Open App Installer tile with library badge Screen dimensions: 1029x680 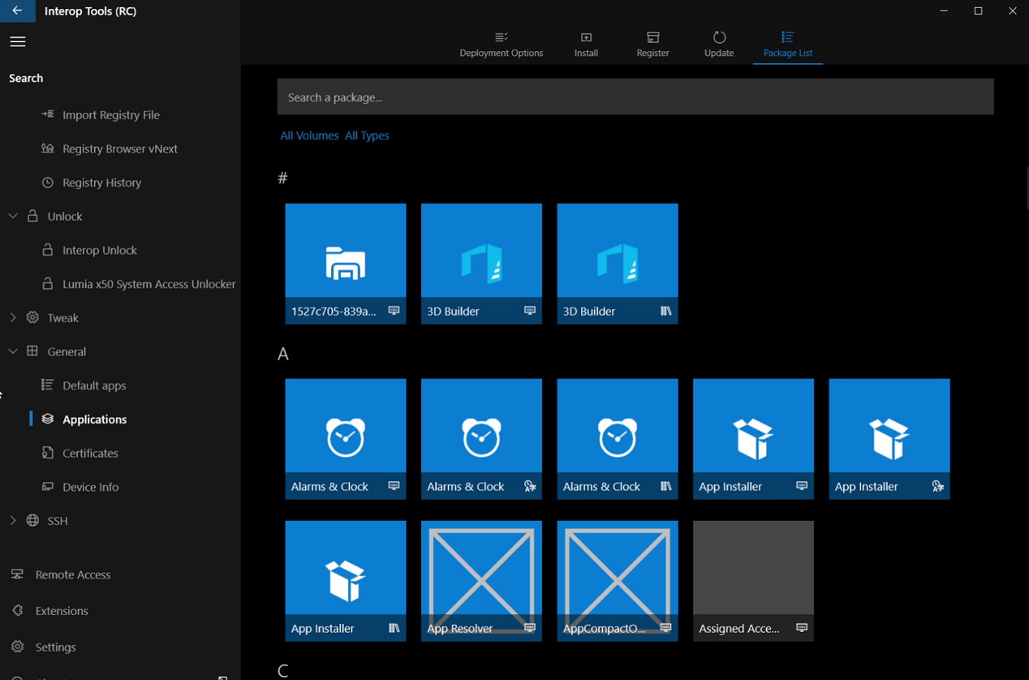click(346, 581)
